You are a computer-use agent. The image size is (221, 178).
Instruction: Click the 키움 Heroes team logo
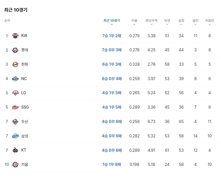point(15,165)
